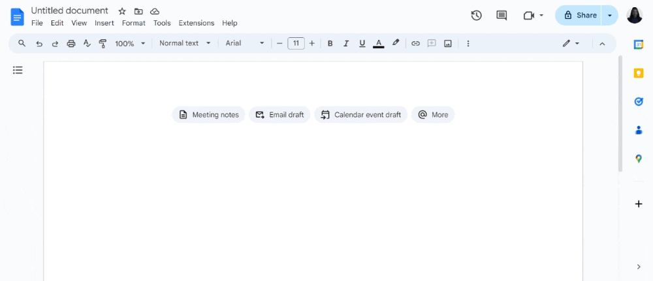Screen dimensions: 653x281
Task: Open the File menu
Action: pos(37,23)
